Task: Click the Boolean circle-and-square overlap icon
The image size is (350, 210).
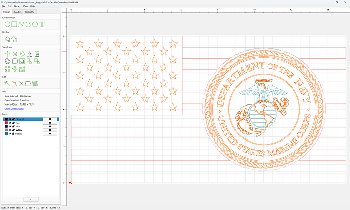Action: coord(14,39)
